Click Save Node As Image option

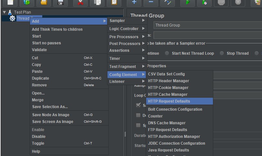tap(51, 115)
